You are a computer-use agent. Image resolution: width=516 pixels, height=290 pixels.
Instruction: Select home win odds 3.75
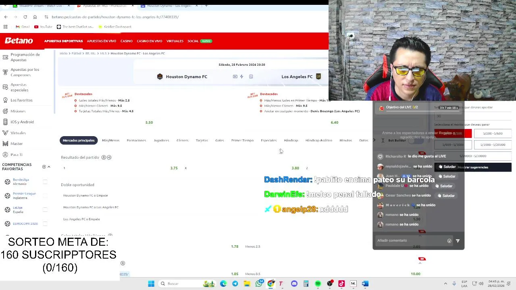[174, 168]
